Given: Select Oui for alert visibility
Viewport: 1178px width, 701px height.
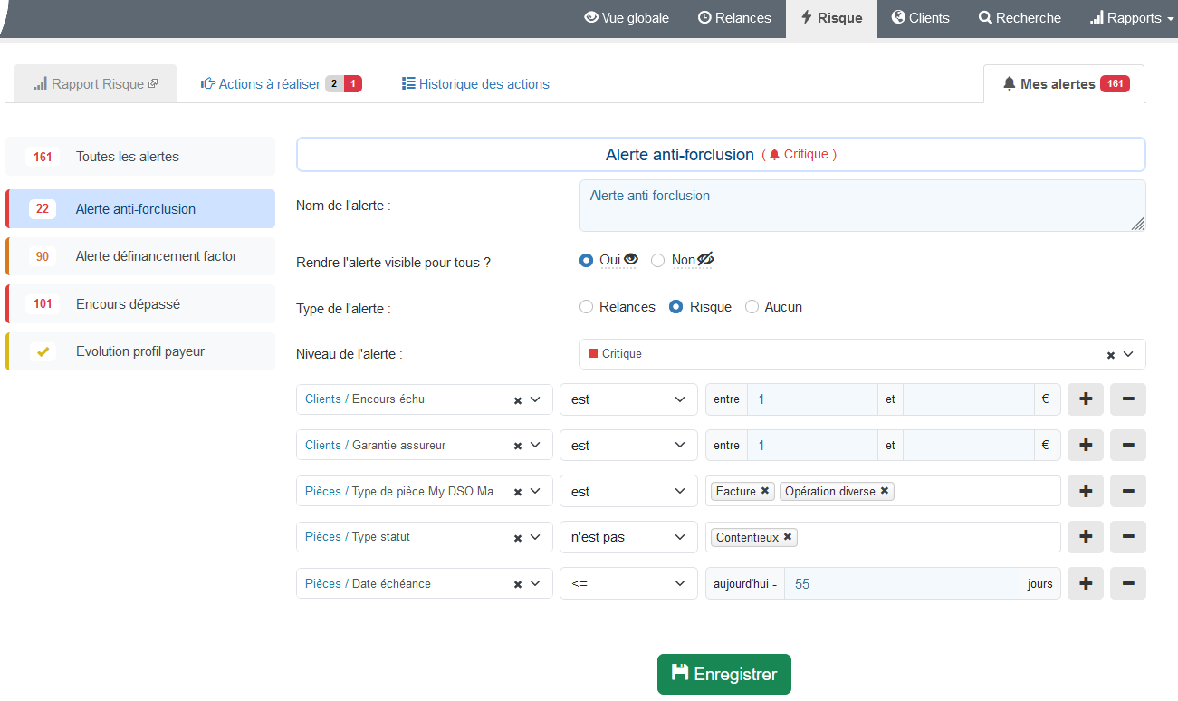Looking at the screenshot, I should click(x=586, y=260).
